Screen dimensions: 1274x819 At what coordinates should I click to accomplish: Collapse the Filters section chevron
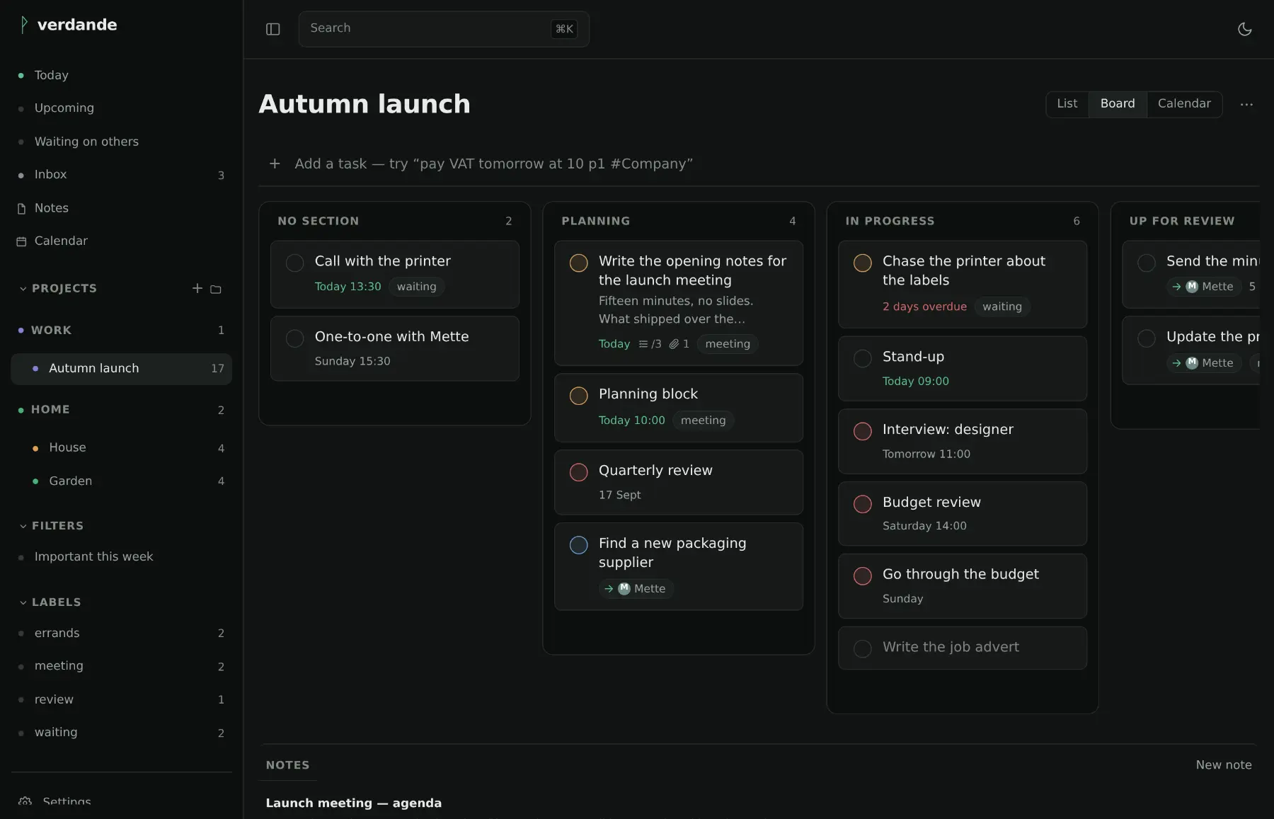click(x=23, y=526)
